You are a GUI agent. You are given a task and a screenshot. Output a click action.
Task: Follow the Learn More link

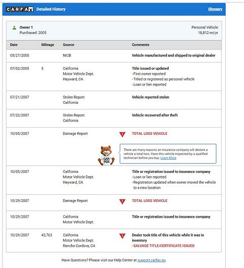point(168,158)
